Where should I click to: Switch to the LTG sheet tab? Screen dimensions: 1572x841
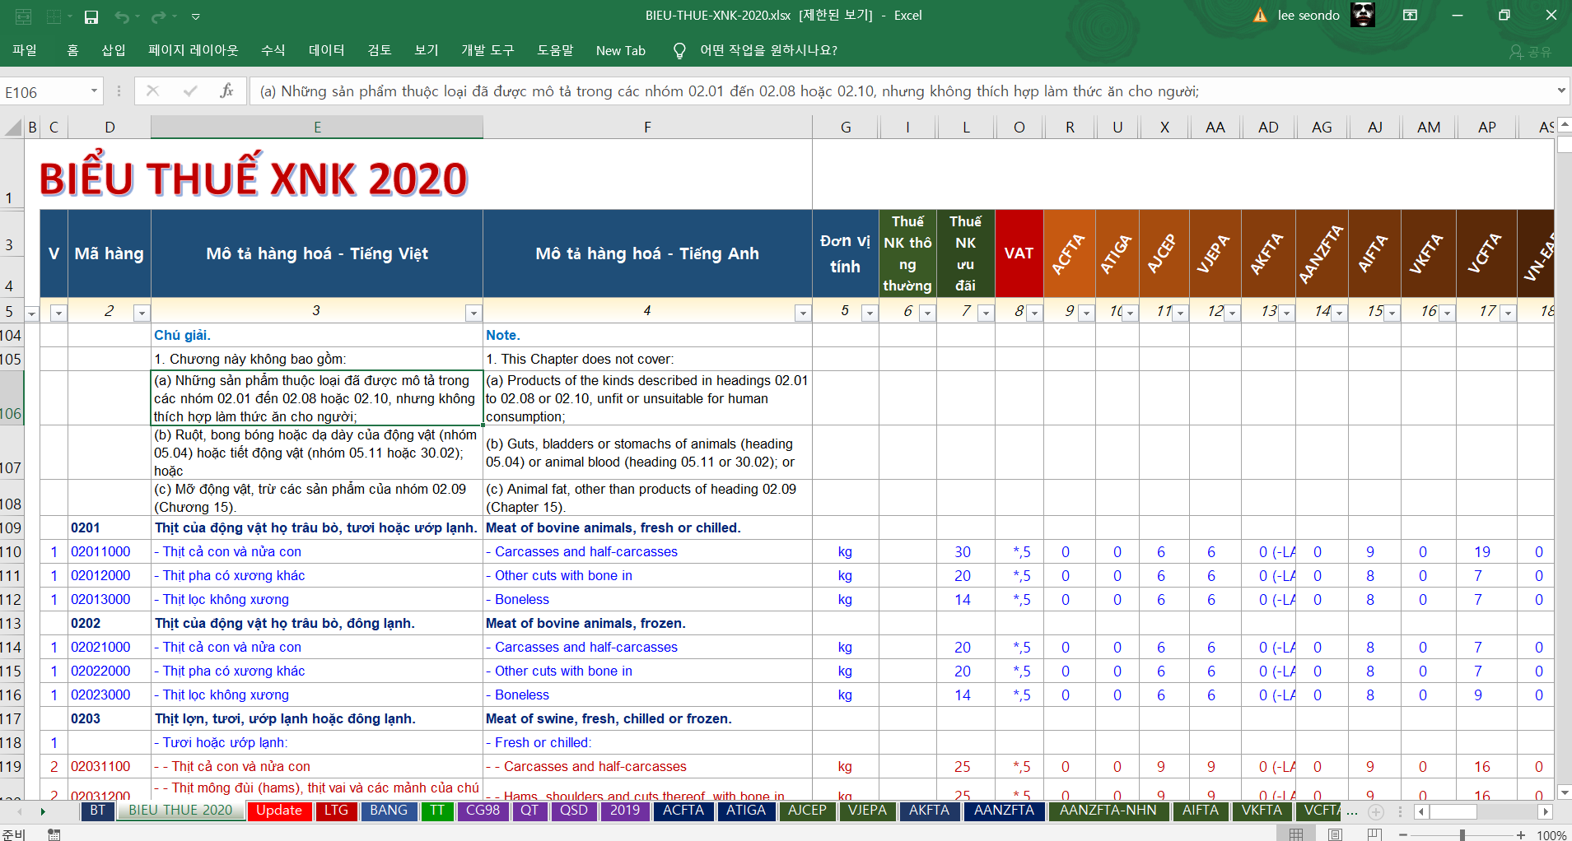pos(336,811)
